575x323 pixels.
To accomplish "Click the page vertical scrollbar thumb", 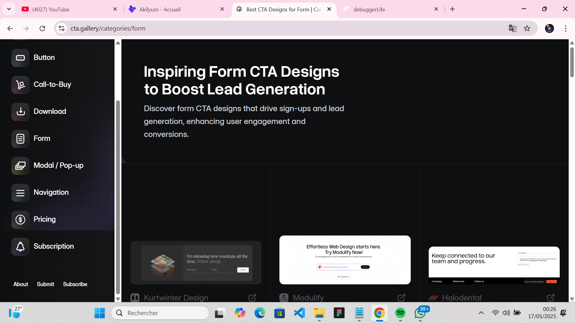I will coord(572,62).
